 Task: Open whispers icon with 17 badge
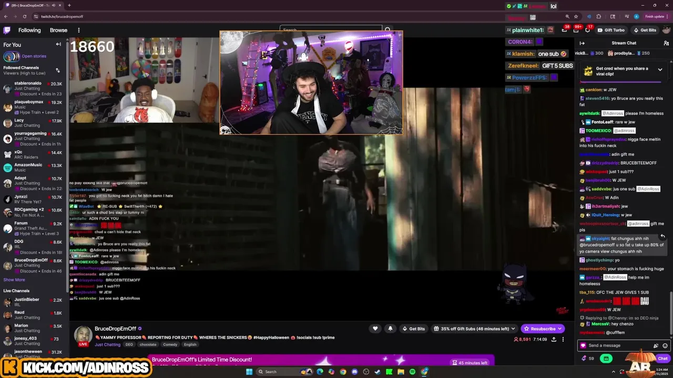(588, 30)
